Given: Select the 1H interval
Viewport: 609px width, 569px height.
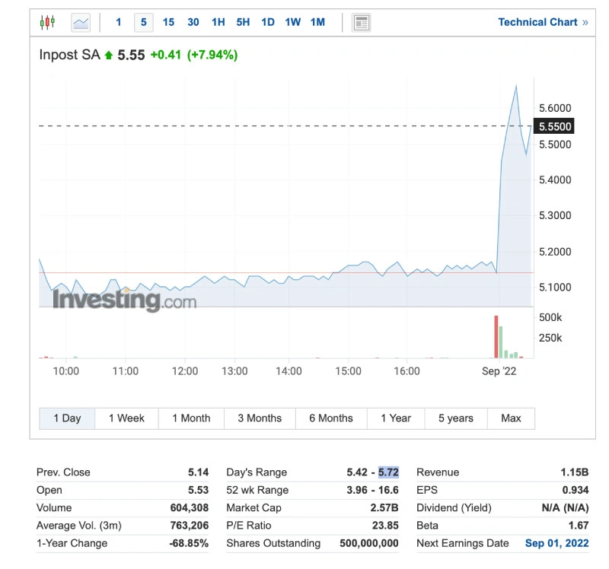Looking at the screenshot, I should pos(218,22).
